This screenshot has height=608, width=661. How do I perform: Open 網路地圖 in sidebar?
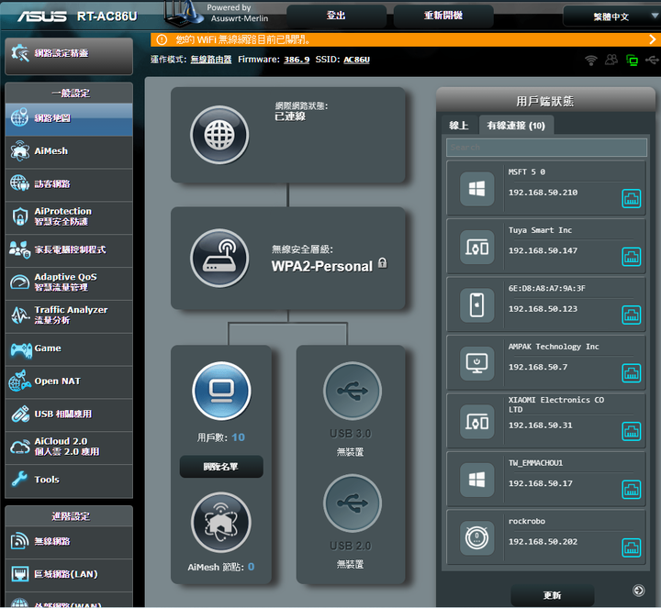[69, 118]
